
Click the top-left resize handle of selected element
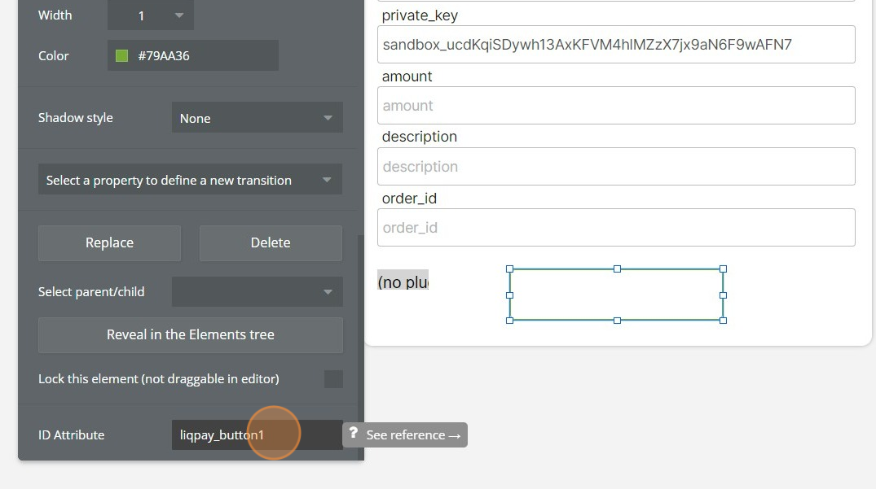click(510, 269)
